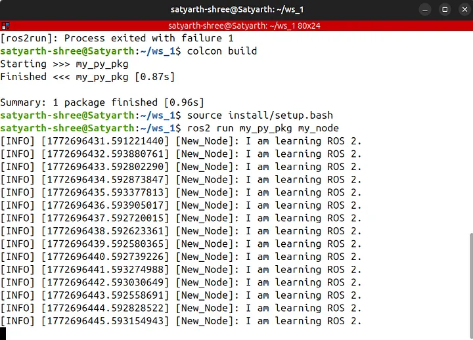Click 'Finished <<< my_py_pkg [0.87s]' line
473x340 pixels.
pyautogui.click(x=87, y=77)
